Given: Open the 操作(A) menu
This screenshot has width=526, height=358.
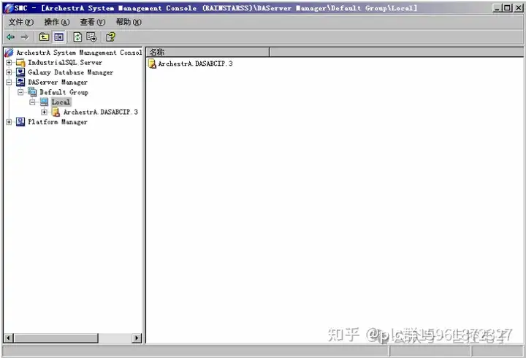Looking at the screenshot, I should tap(57, 22).
